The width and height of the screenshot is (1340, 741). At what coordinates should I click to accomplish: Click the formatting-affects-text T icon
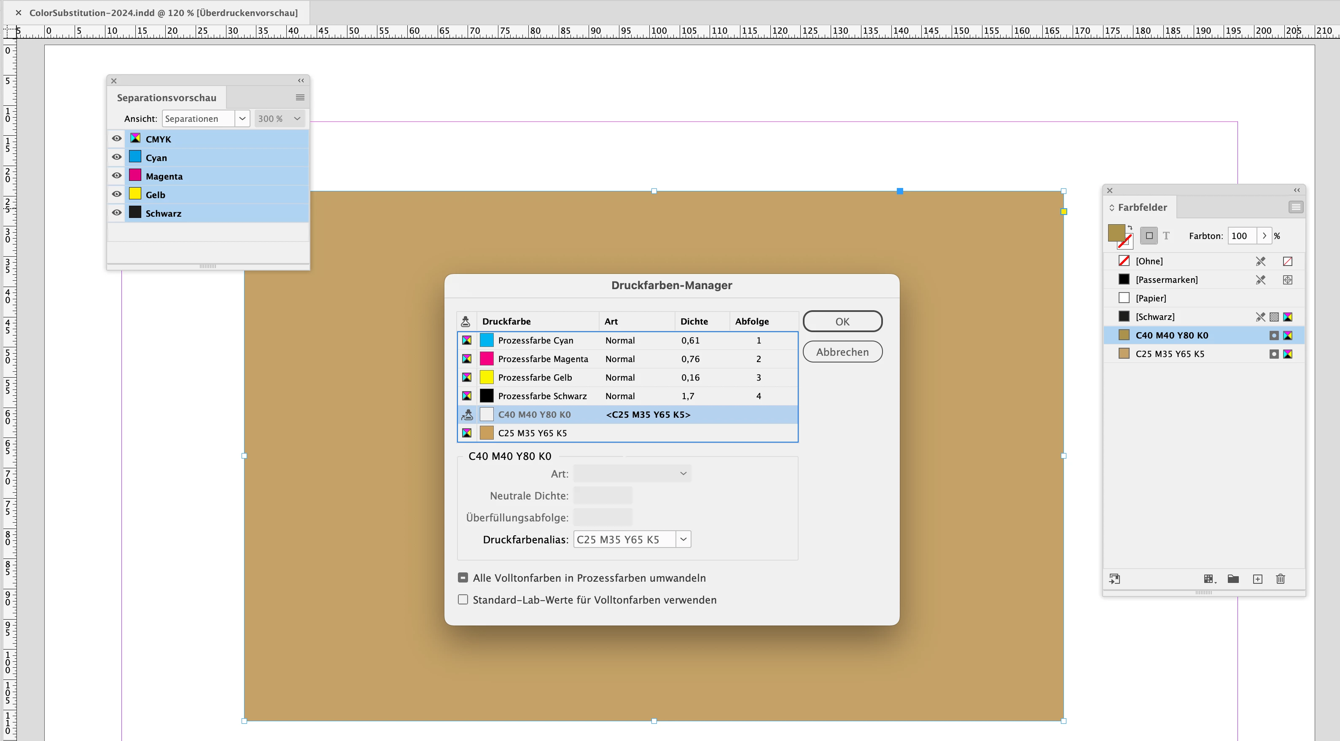(x=1166, y=236)
